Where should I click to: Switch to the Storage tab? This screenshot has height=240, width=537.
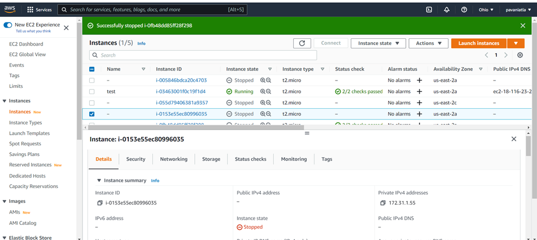click(211, 159)
